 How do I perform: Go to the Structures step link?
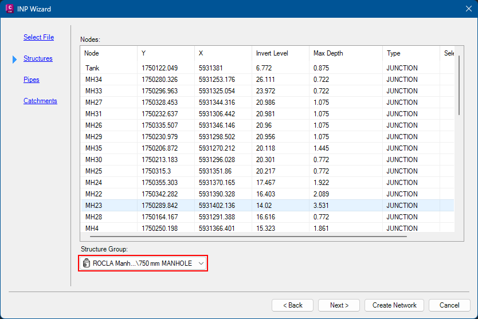[38, 58]
